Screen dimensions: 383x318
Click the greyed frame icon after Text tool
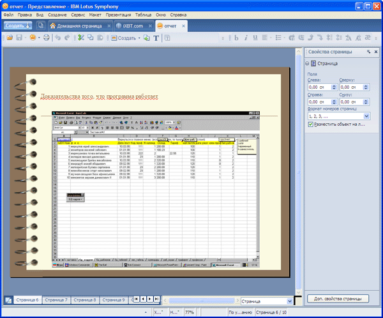coord(167,38)
